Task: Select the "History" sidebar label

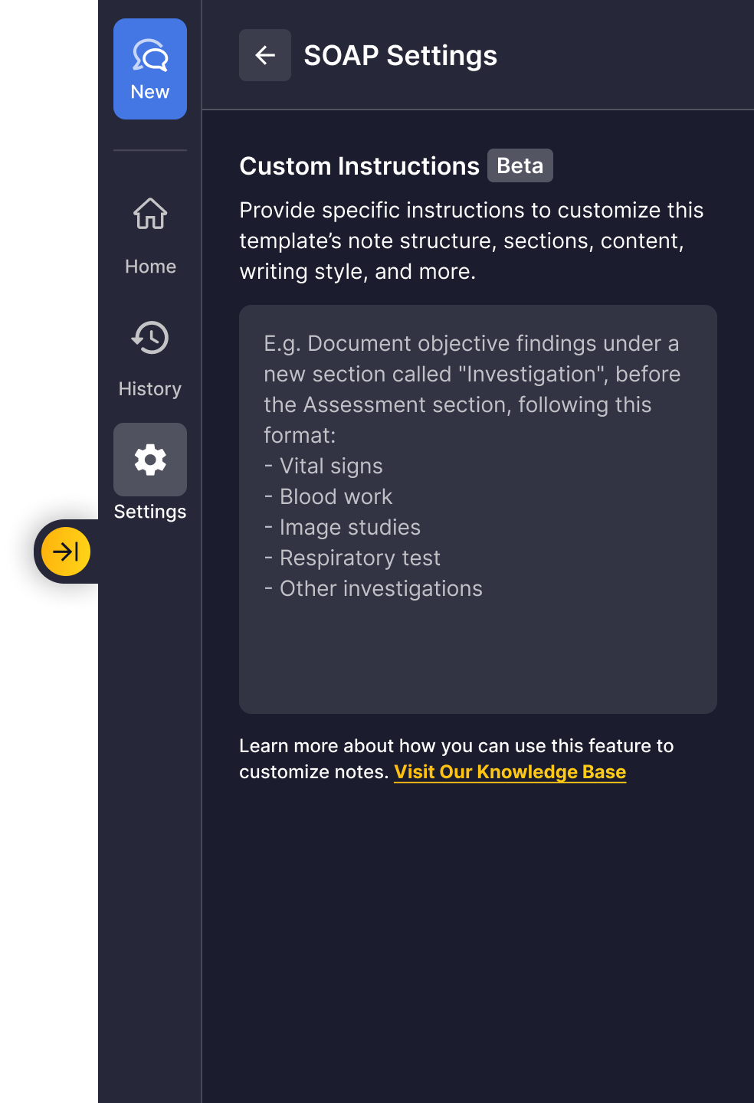Action: pyautogui.click(x=150, y=389)
